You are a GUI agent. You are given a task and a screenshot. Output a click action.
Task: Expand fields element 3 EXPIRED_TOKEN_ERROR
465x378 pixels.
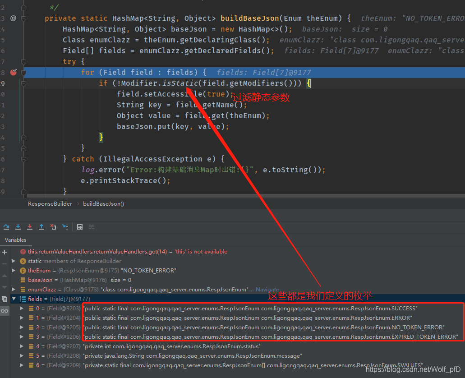(x=22, y=337)
